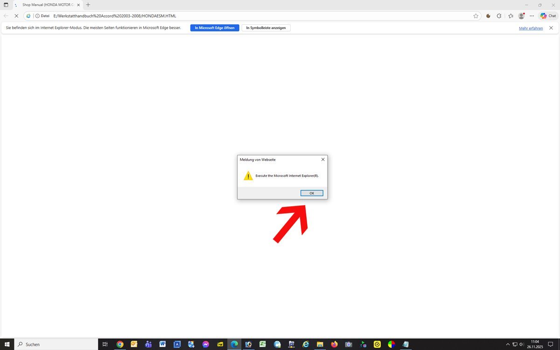This screenshot has width=560, height=350.
Task: Click OK in the website message dialog
Action: (x=312, y=193)
